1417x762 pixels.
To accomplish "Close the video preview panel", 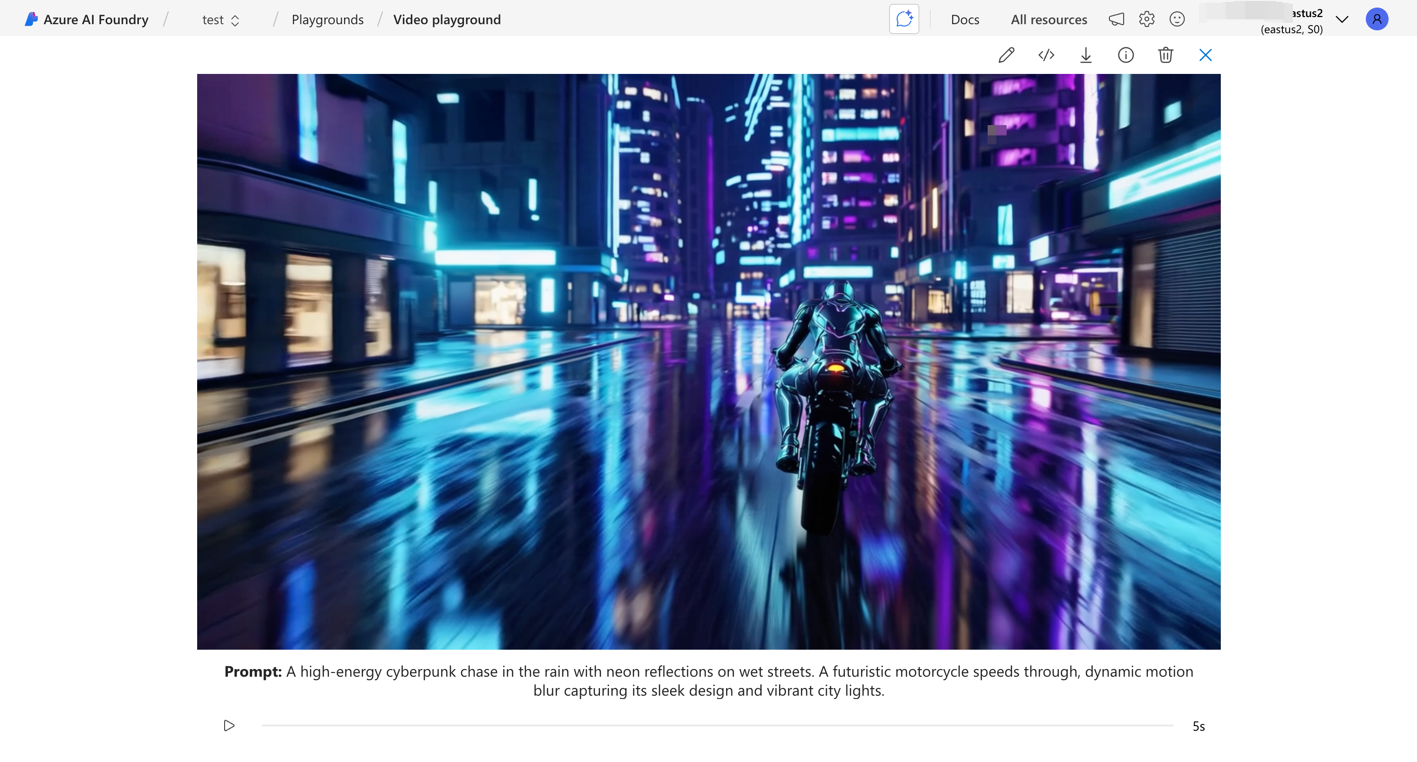I will (x=1205, y=55).
